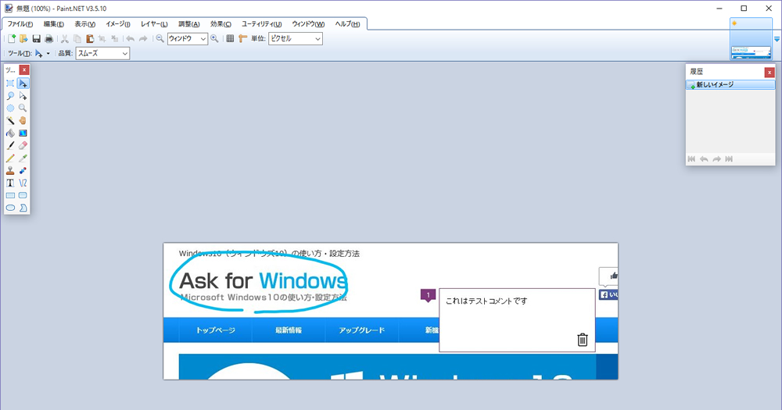Click the Zoom Out toolbar icon
Screen dimensions: 782x410
[160, 38]
